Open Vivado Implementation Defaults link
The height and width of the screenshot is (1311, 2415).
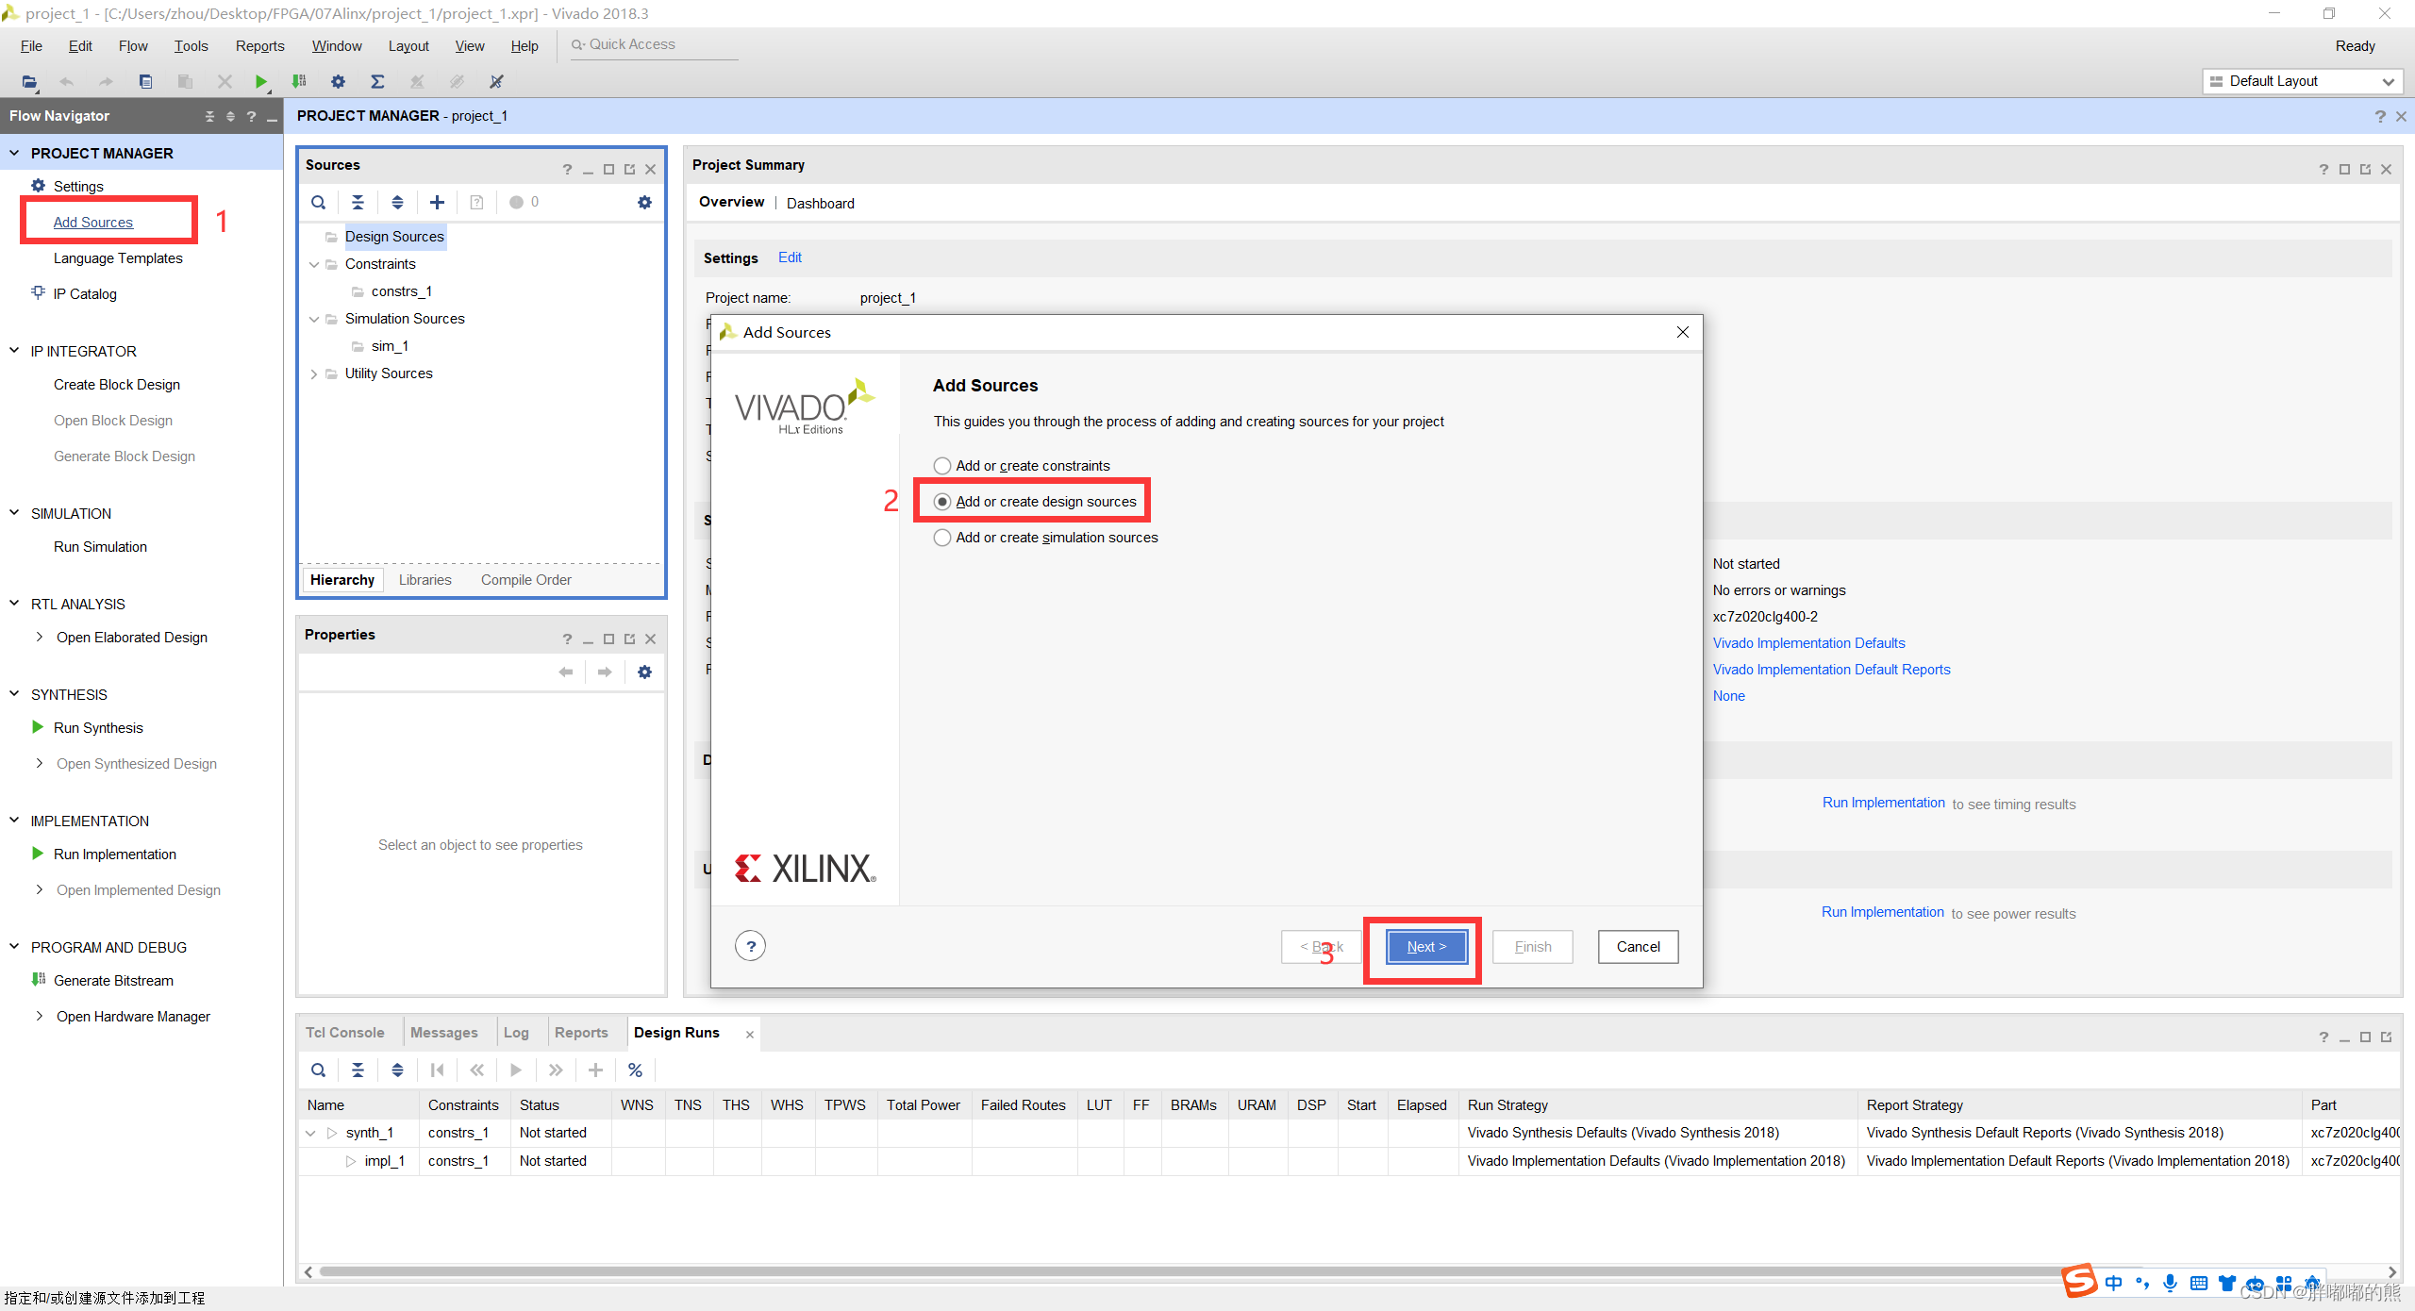tap(1808, 643)
